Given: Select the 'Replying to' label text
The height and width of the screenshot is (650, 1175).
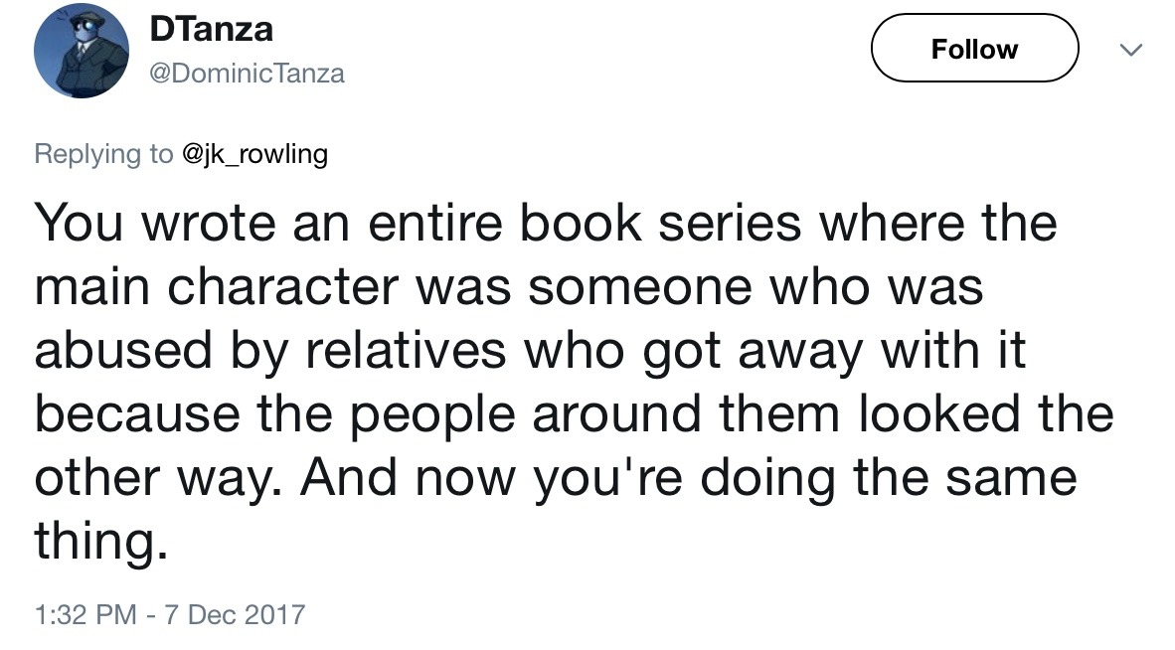Looking at the screenshot, I should click(x=103, y=154).
